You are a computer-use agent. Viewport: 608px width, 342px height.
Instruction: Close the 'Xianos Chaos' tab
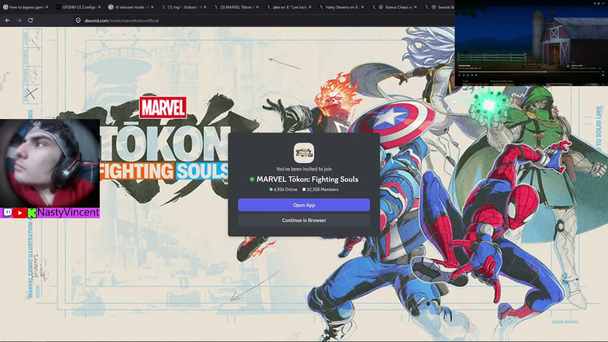[x=416, y=7]
